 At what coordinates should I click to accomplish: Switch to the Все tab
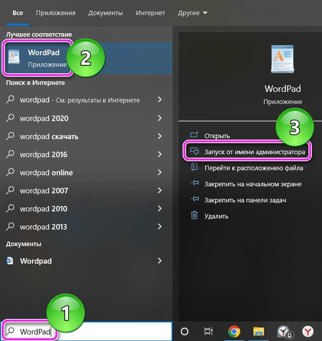coord(18,13)
